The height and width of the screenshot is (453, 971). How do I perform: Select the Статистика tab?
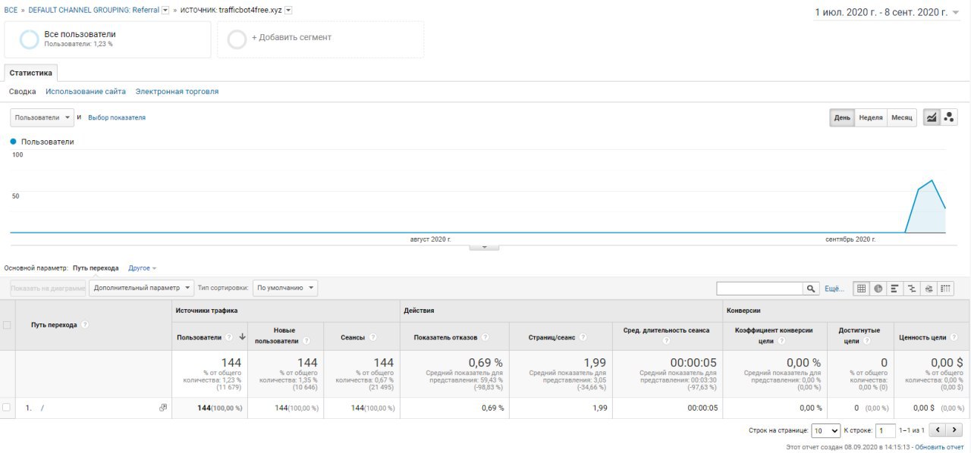coord(31,73)
